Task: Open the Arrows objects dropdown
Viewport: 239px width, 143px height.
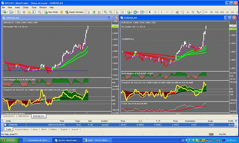Action: pos(199,12)
